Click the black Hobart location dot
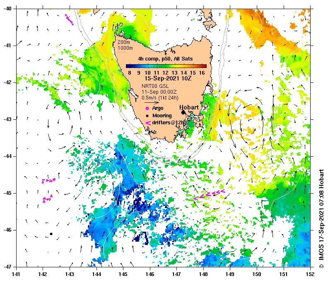 click(183, 112)
